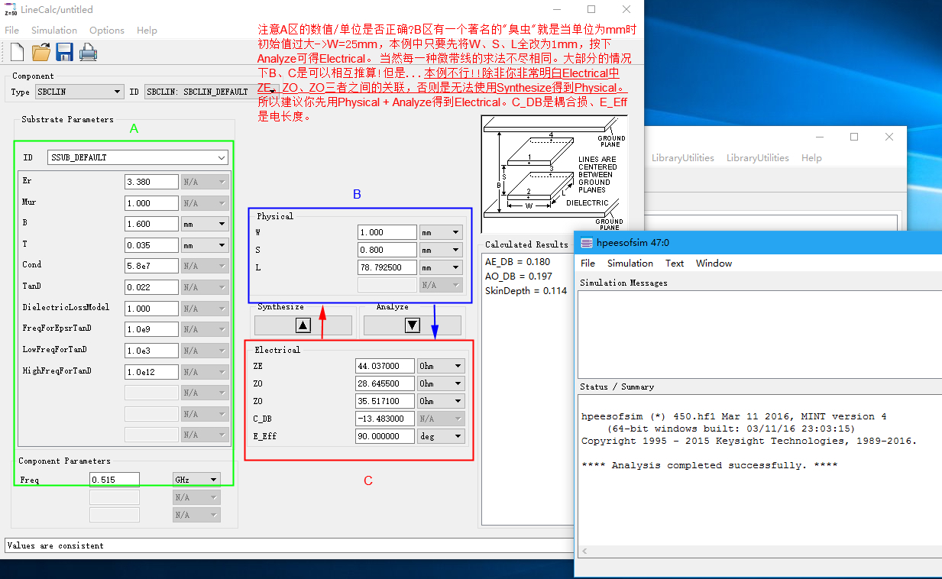This screenshot has height=579, width=942.
Task: Open the File menu in LineCalc
Action: pos(12,31)
